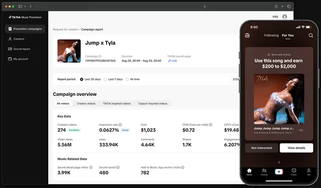The width and height of the screenshot is (321, 188).
Task: Open My account in the sidebar
Action: pos(18,59)
